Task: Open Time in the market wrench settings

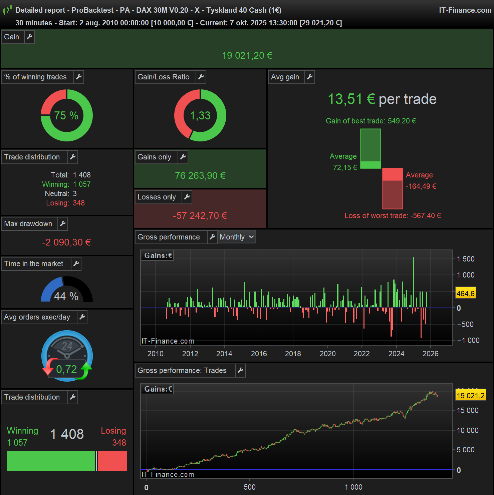Action: coord(76,264)
